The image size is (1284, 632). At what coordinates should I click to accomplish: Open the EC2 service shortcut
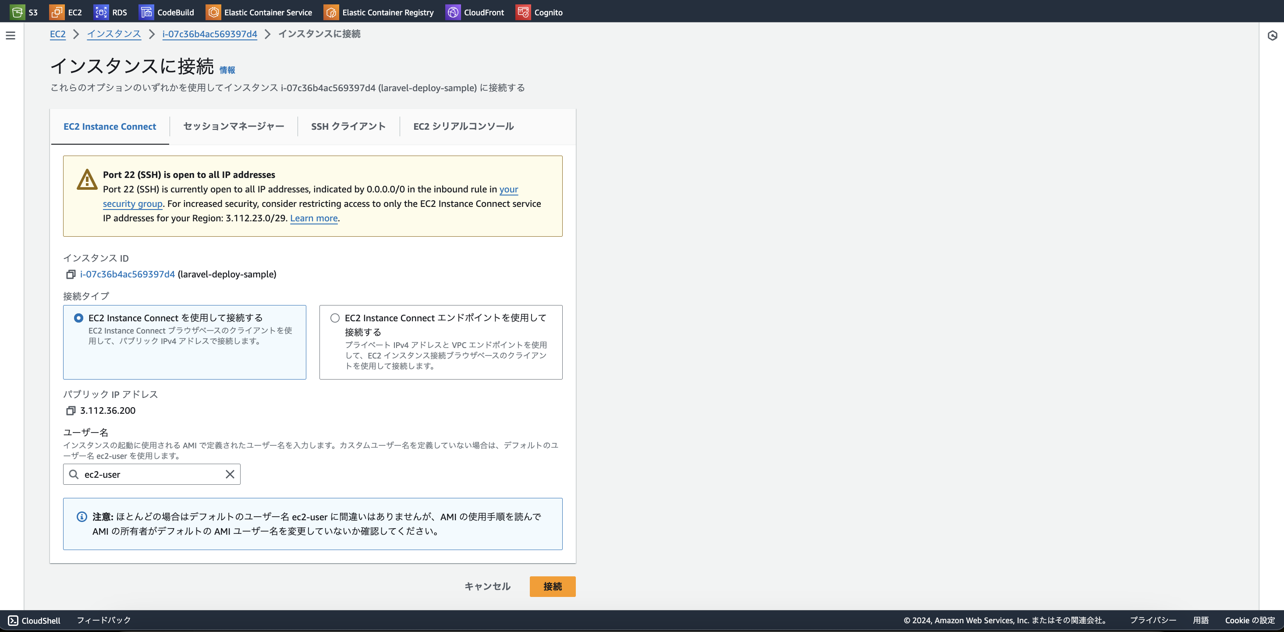[x=66, y=12]
